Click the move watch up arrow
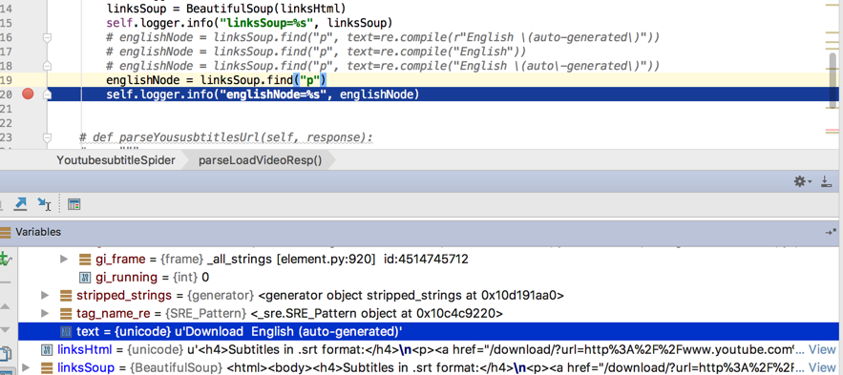843x375 pixels. (x=5, y=306)
